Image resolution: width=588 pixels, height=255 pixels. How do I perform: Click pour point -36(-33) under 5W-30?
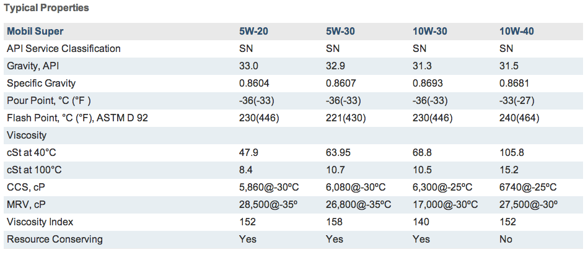[x=343, y=101]
